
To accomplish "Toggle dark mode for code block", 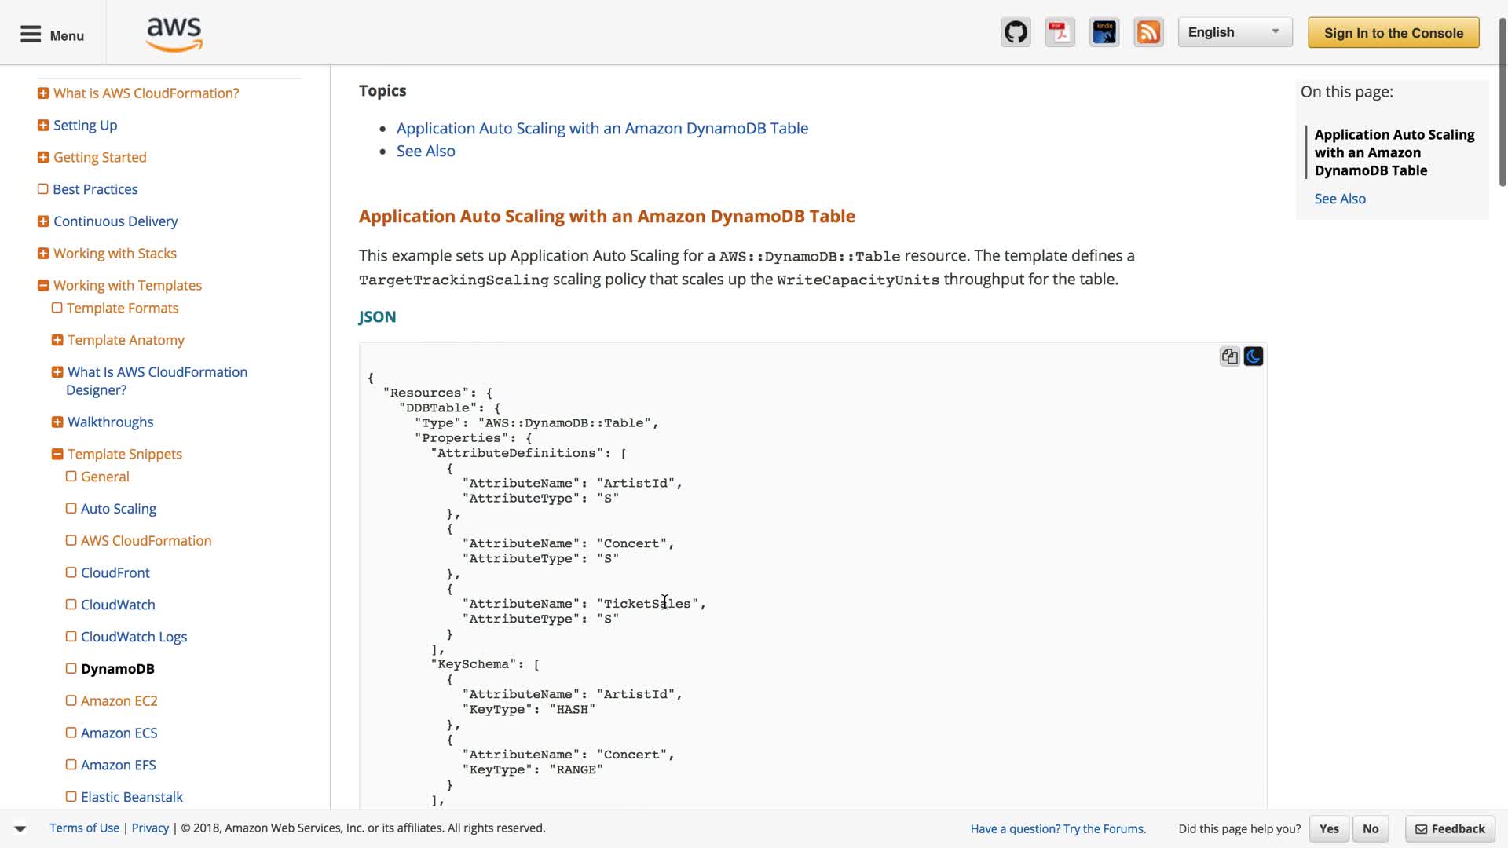I will point(1254,356).
